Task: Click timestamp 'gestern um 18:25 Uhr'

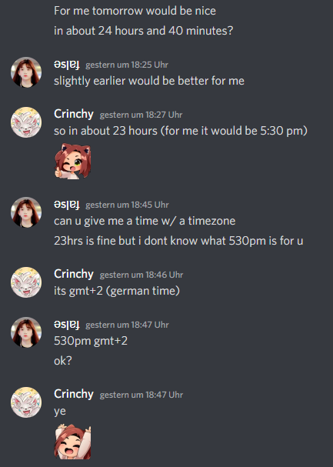Action: (x=127, y=65)
